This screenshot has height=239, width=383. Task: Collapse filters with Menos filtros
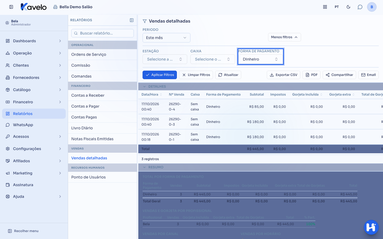(284, 37)
